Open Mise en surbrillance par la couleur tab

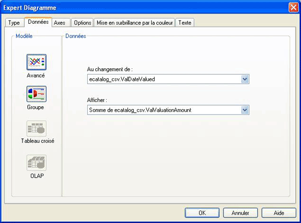(x=135, y=23)
